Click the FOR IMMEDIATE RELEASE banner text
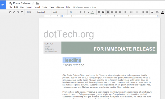This screenshot has height=99, width=165. tap(125, 49)
